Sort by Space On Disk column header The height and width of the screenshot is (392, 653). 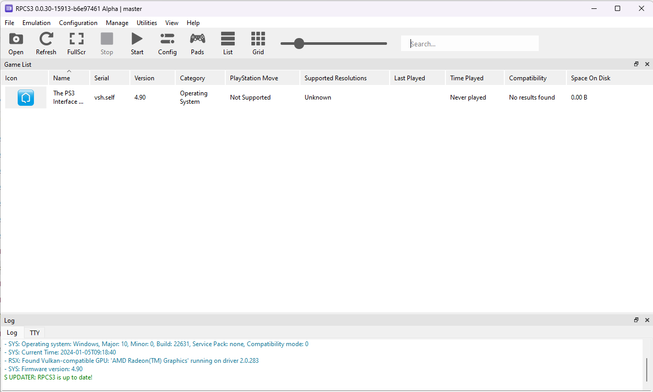pos(609,78)
